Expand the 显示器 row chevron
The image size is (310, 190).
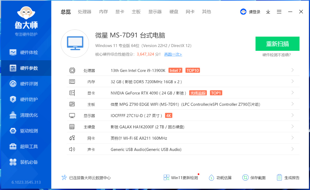[293, 115]
